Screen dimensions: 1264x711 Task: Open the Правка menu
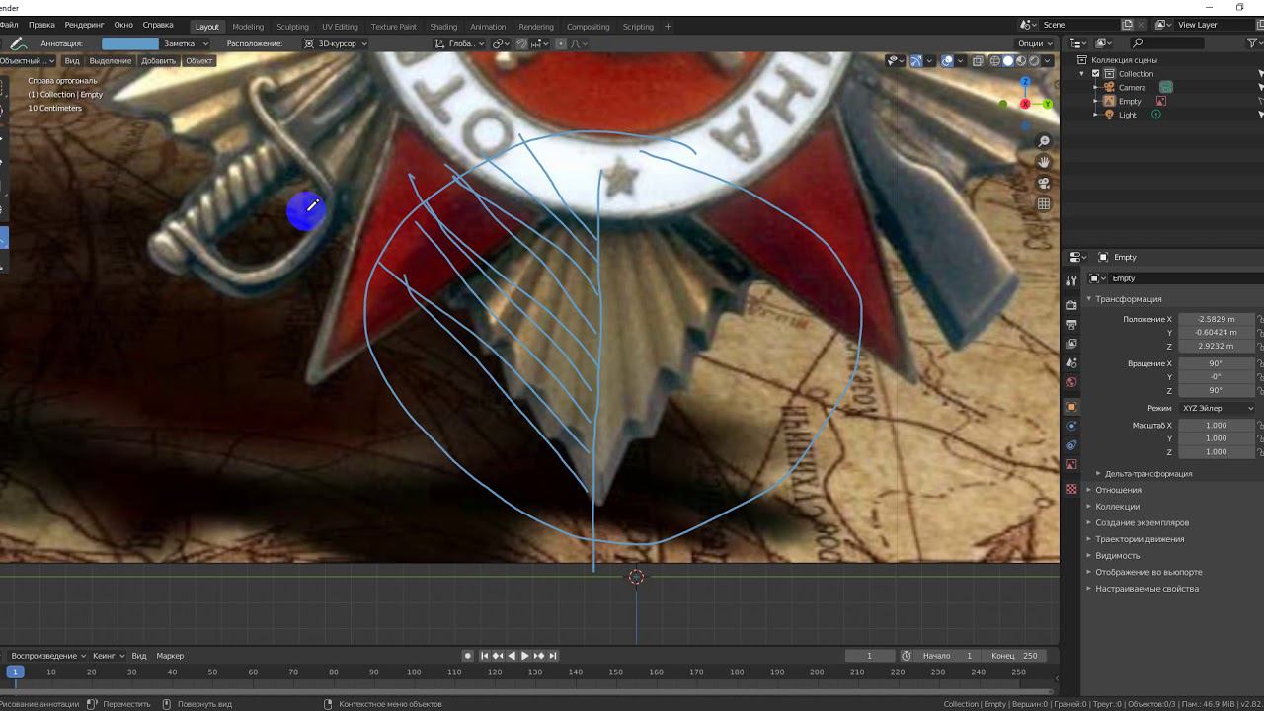click(x=41, y=25)
